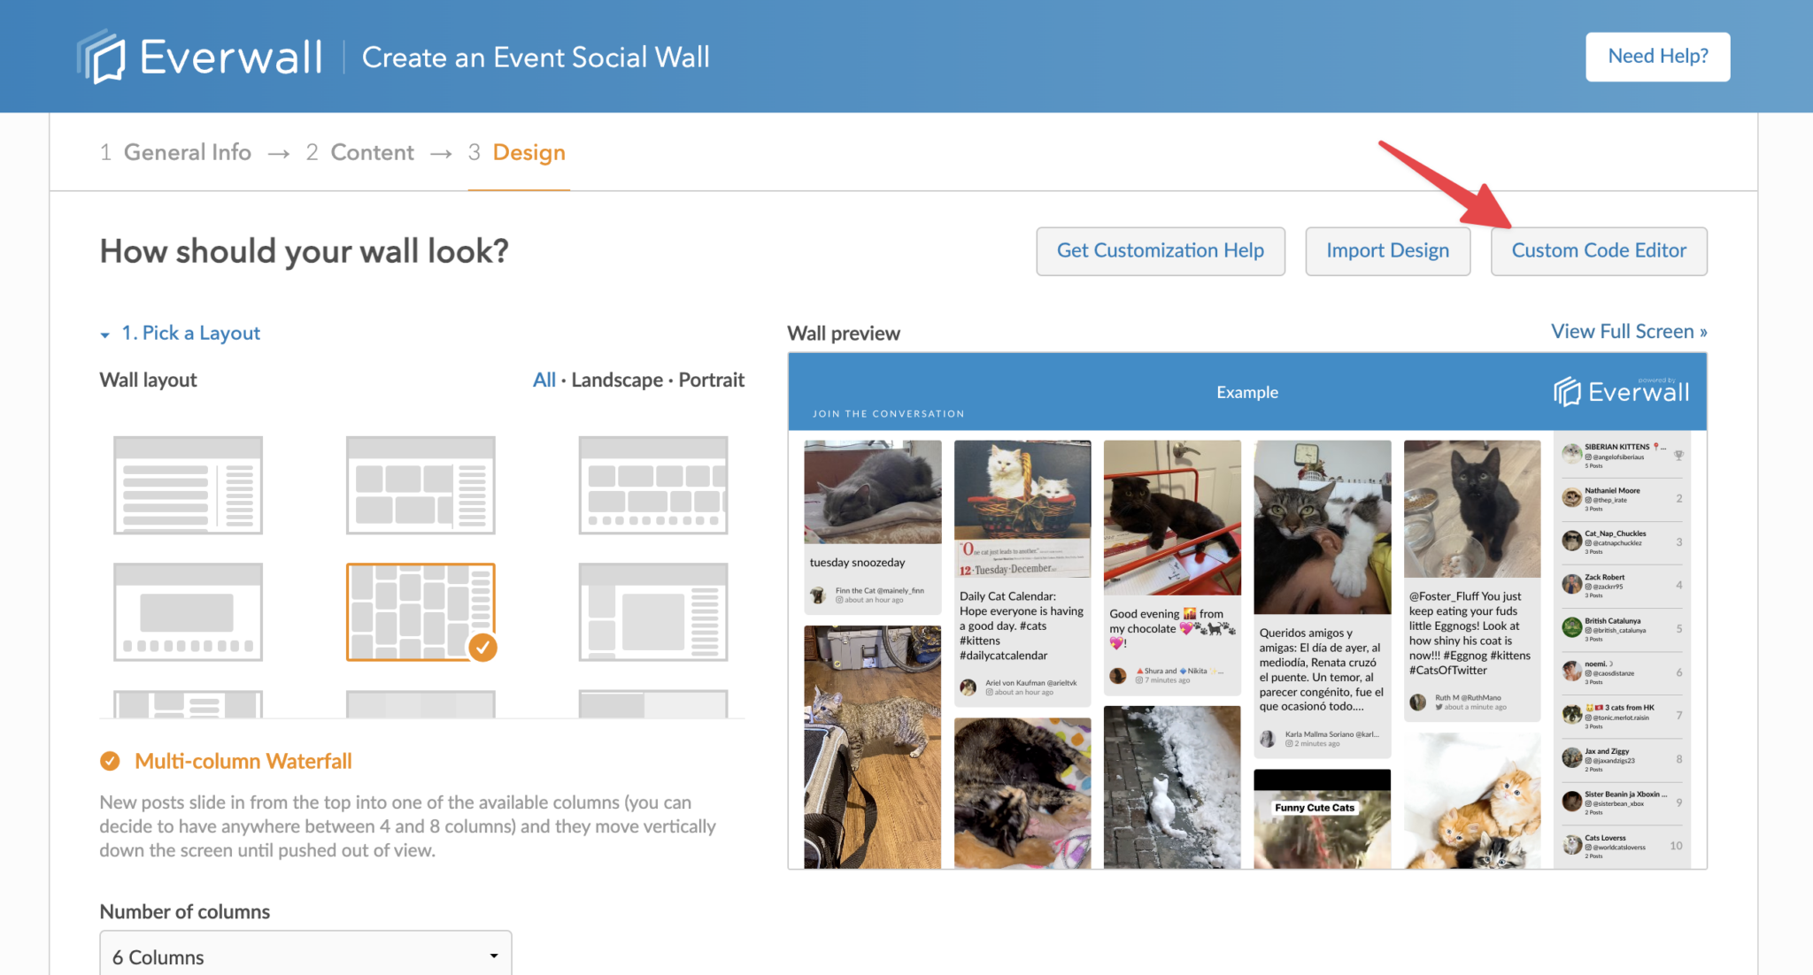
Task: Select the compact tiles layout top right
Action: tap(652, 484)
